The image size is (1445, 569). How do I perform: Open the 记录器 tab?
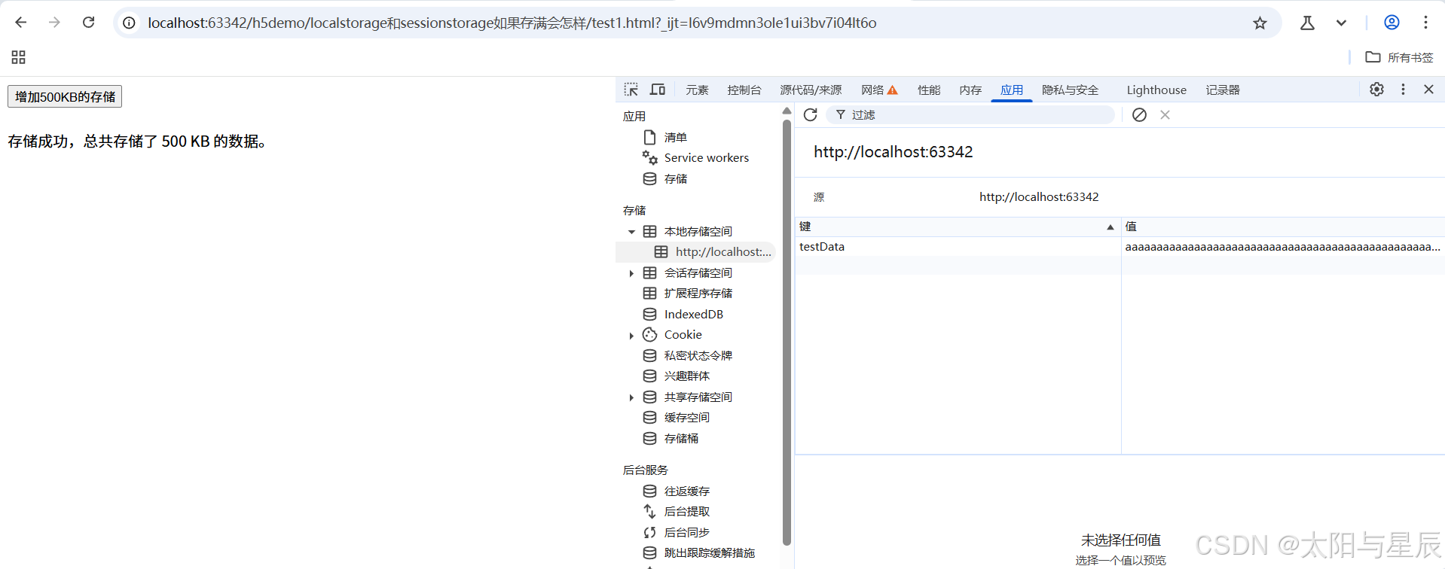(x=1223, y=90)
